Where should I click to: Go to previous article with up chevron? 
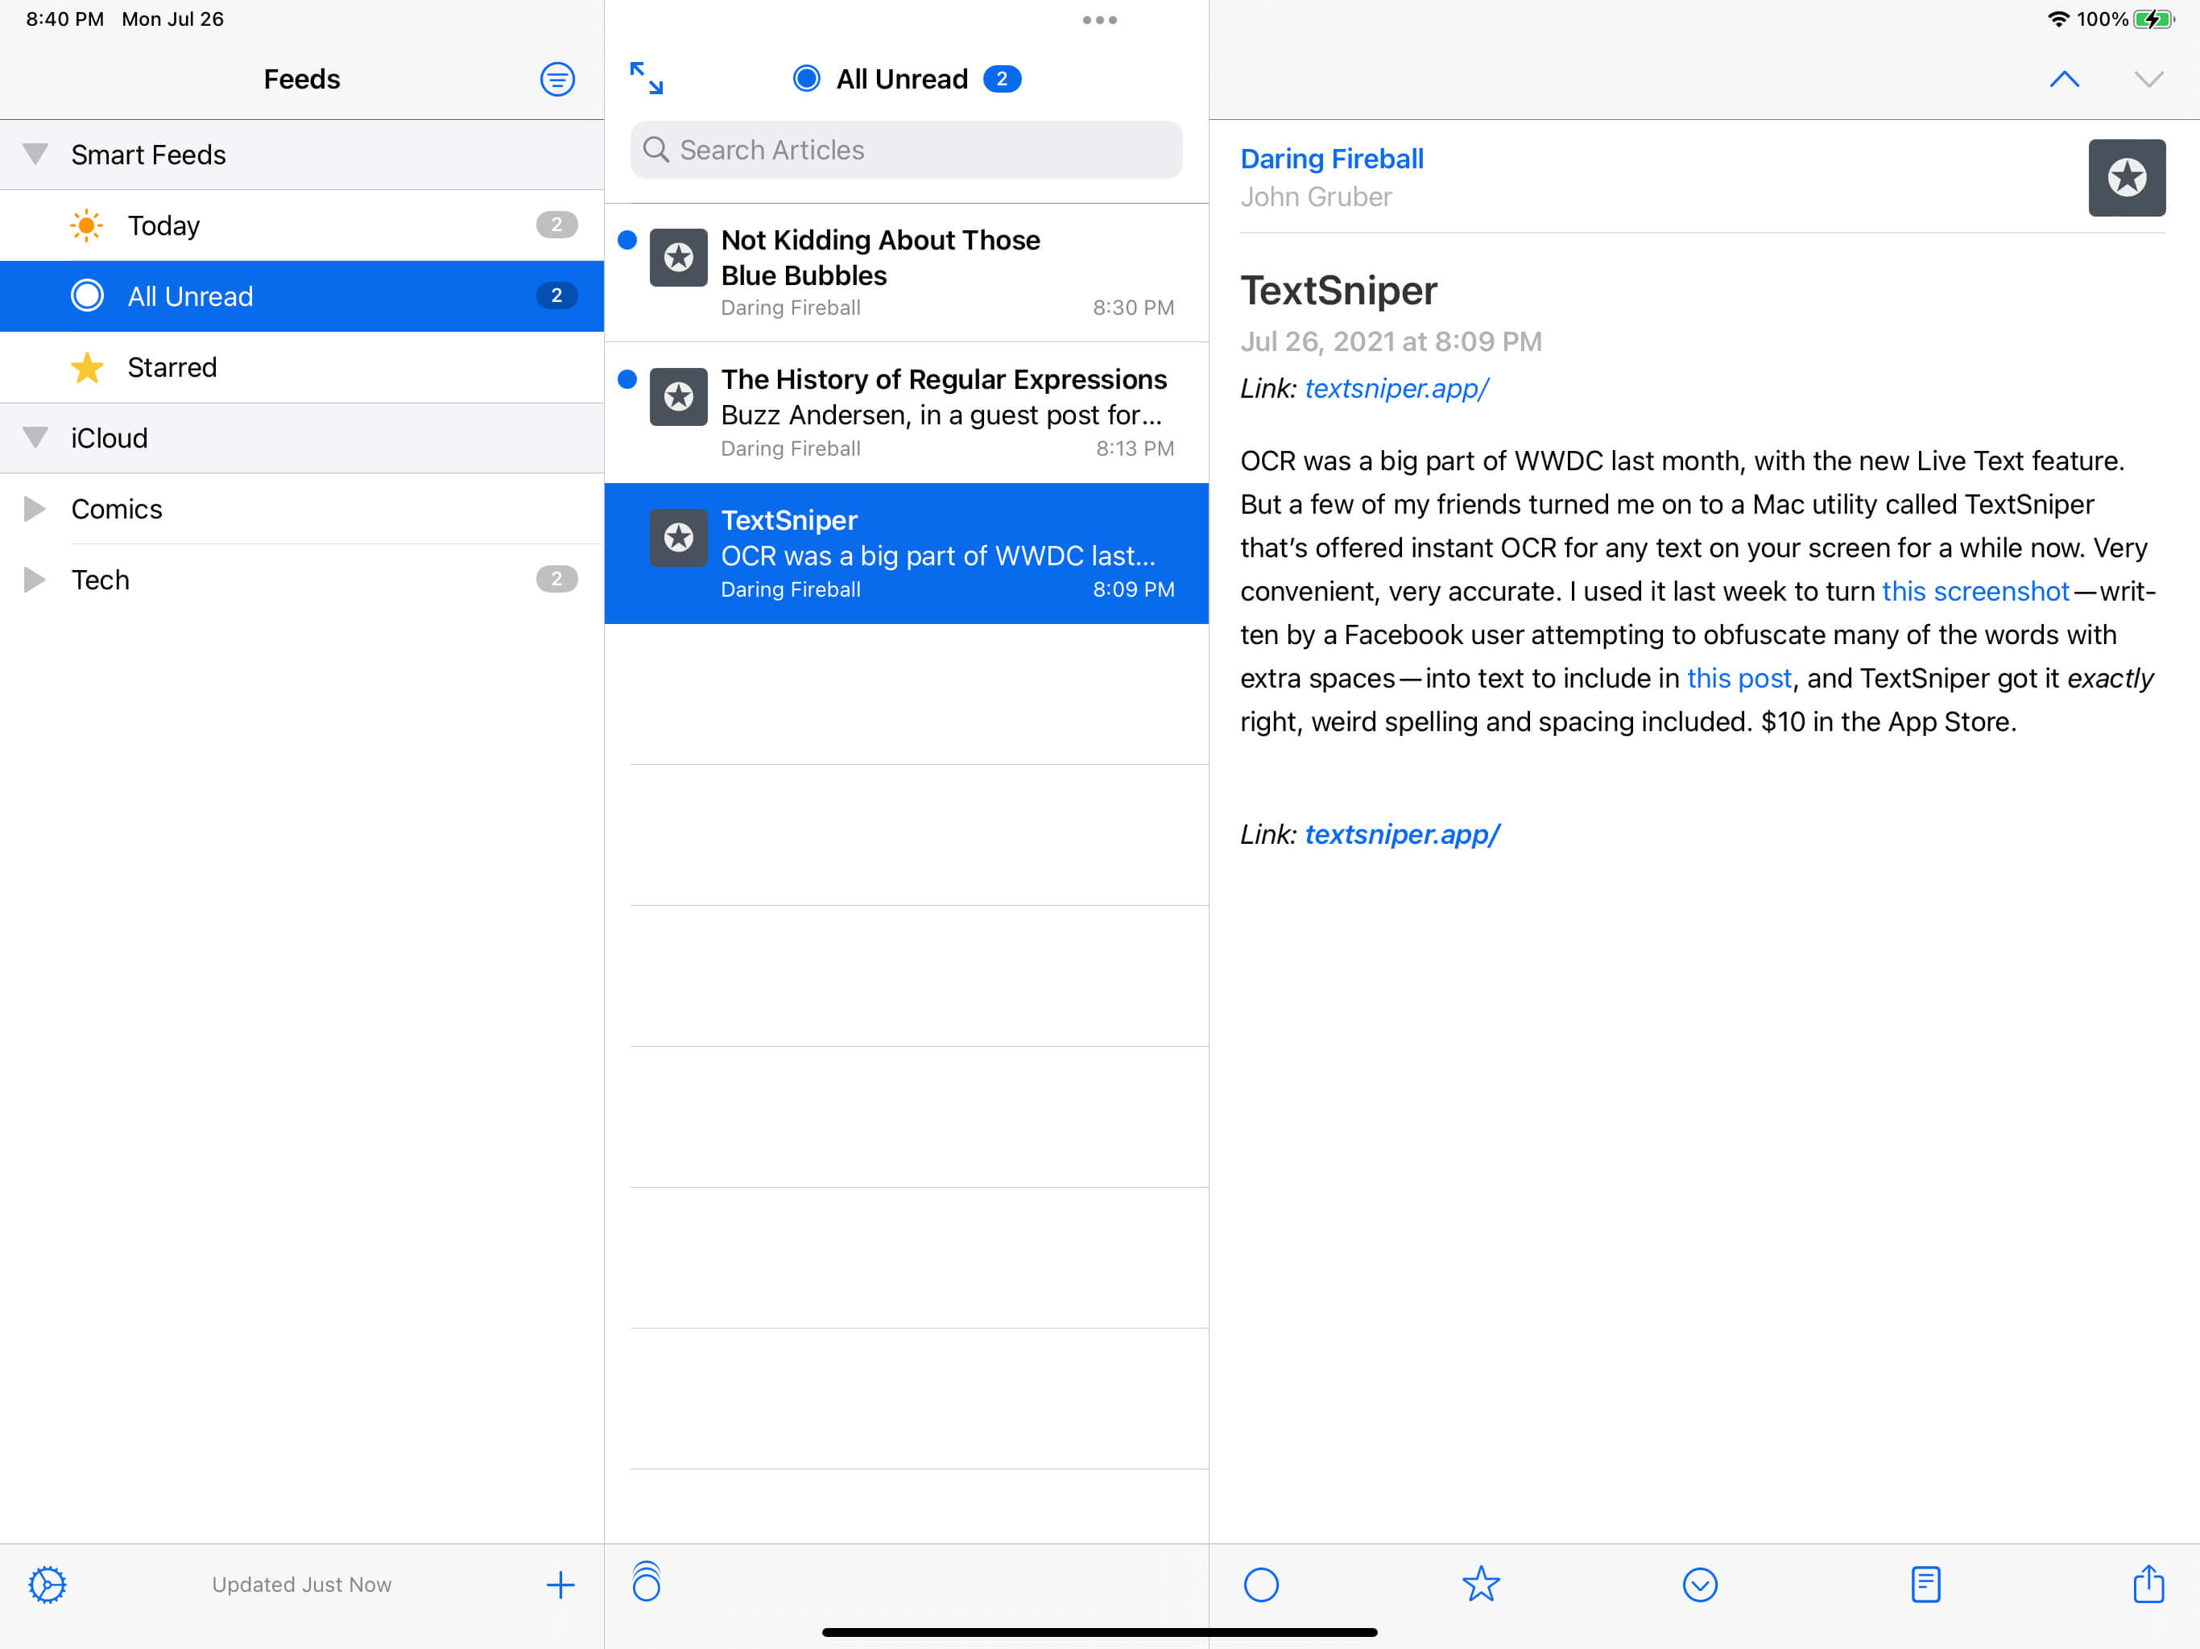coord(2065,80)
